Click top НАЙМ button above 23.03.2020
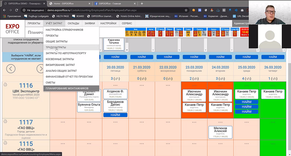The image size is (291, 156). click(194, 57)
